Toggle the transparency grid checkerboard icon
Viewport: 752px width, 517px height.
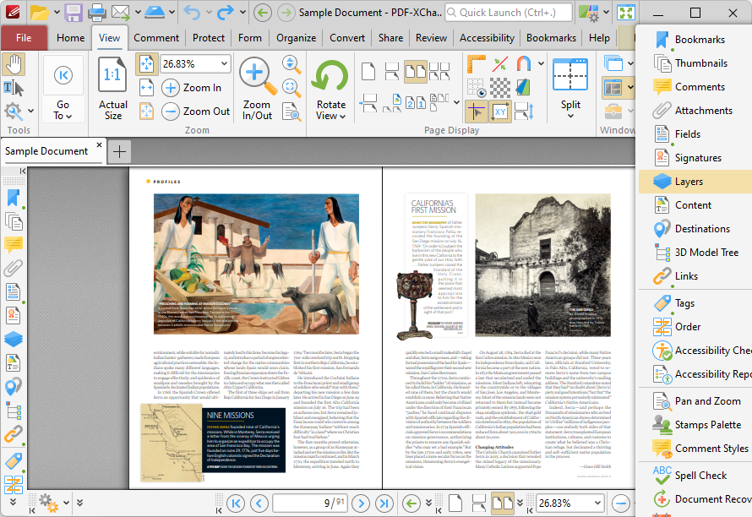(x=500, y=88)
